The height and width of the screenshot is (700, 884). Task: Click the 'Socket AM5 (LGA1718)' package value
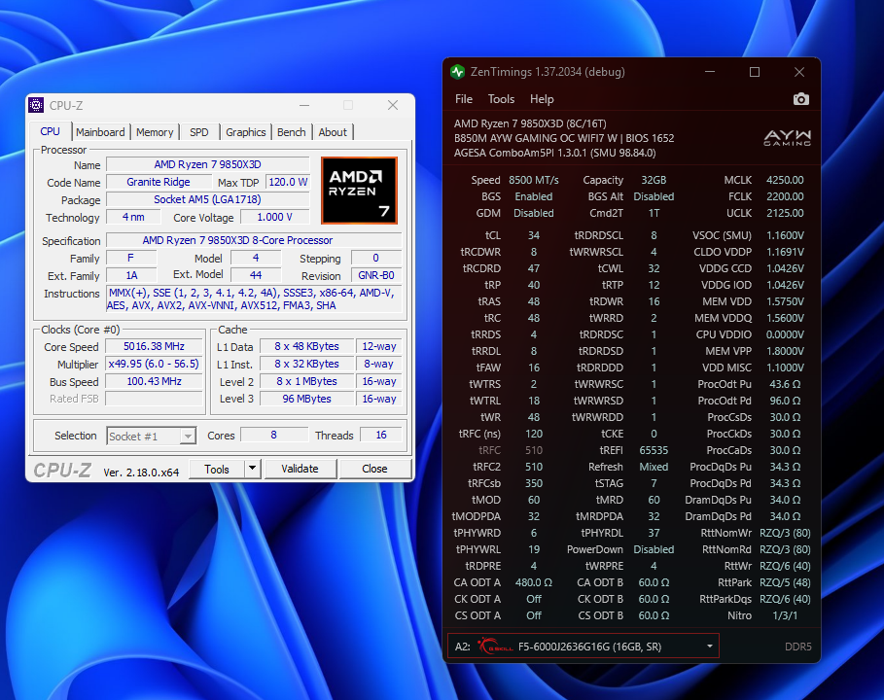click(x=207, y=199)
